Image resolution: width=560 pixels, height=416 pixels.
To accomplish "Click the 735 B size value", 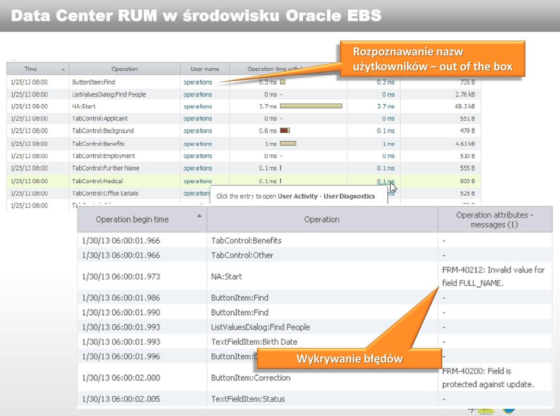I will pyautogui.click(x=467, y=82).
